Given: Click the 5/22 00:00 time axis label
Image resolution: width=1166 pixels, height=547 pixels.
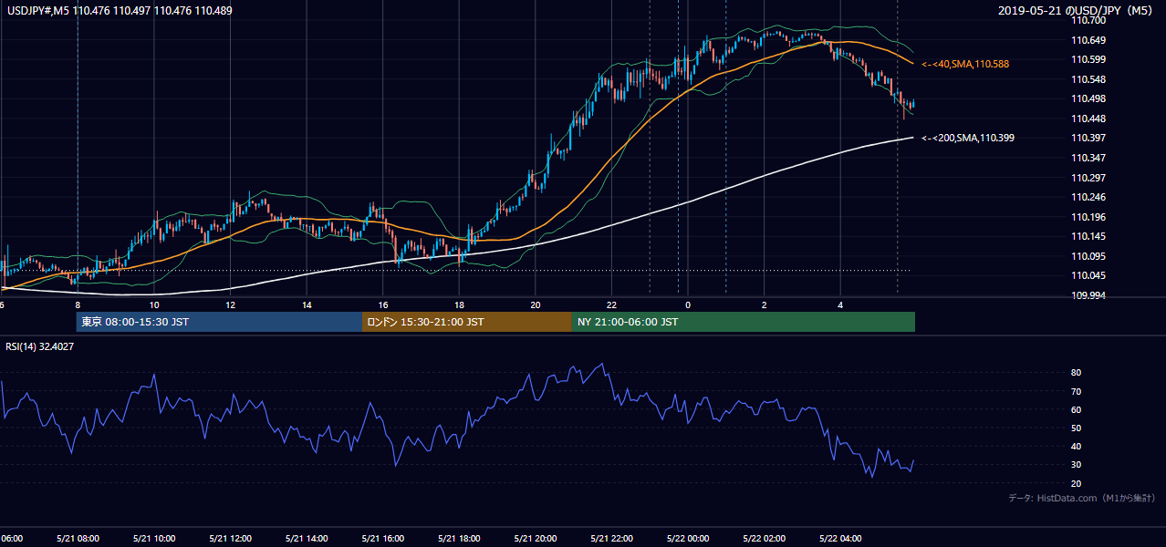Looking at the screenshot, I should (x=688, y=538).
